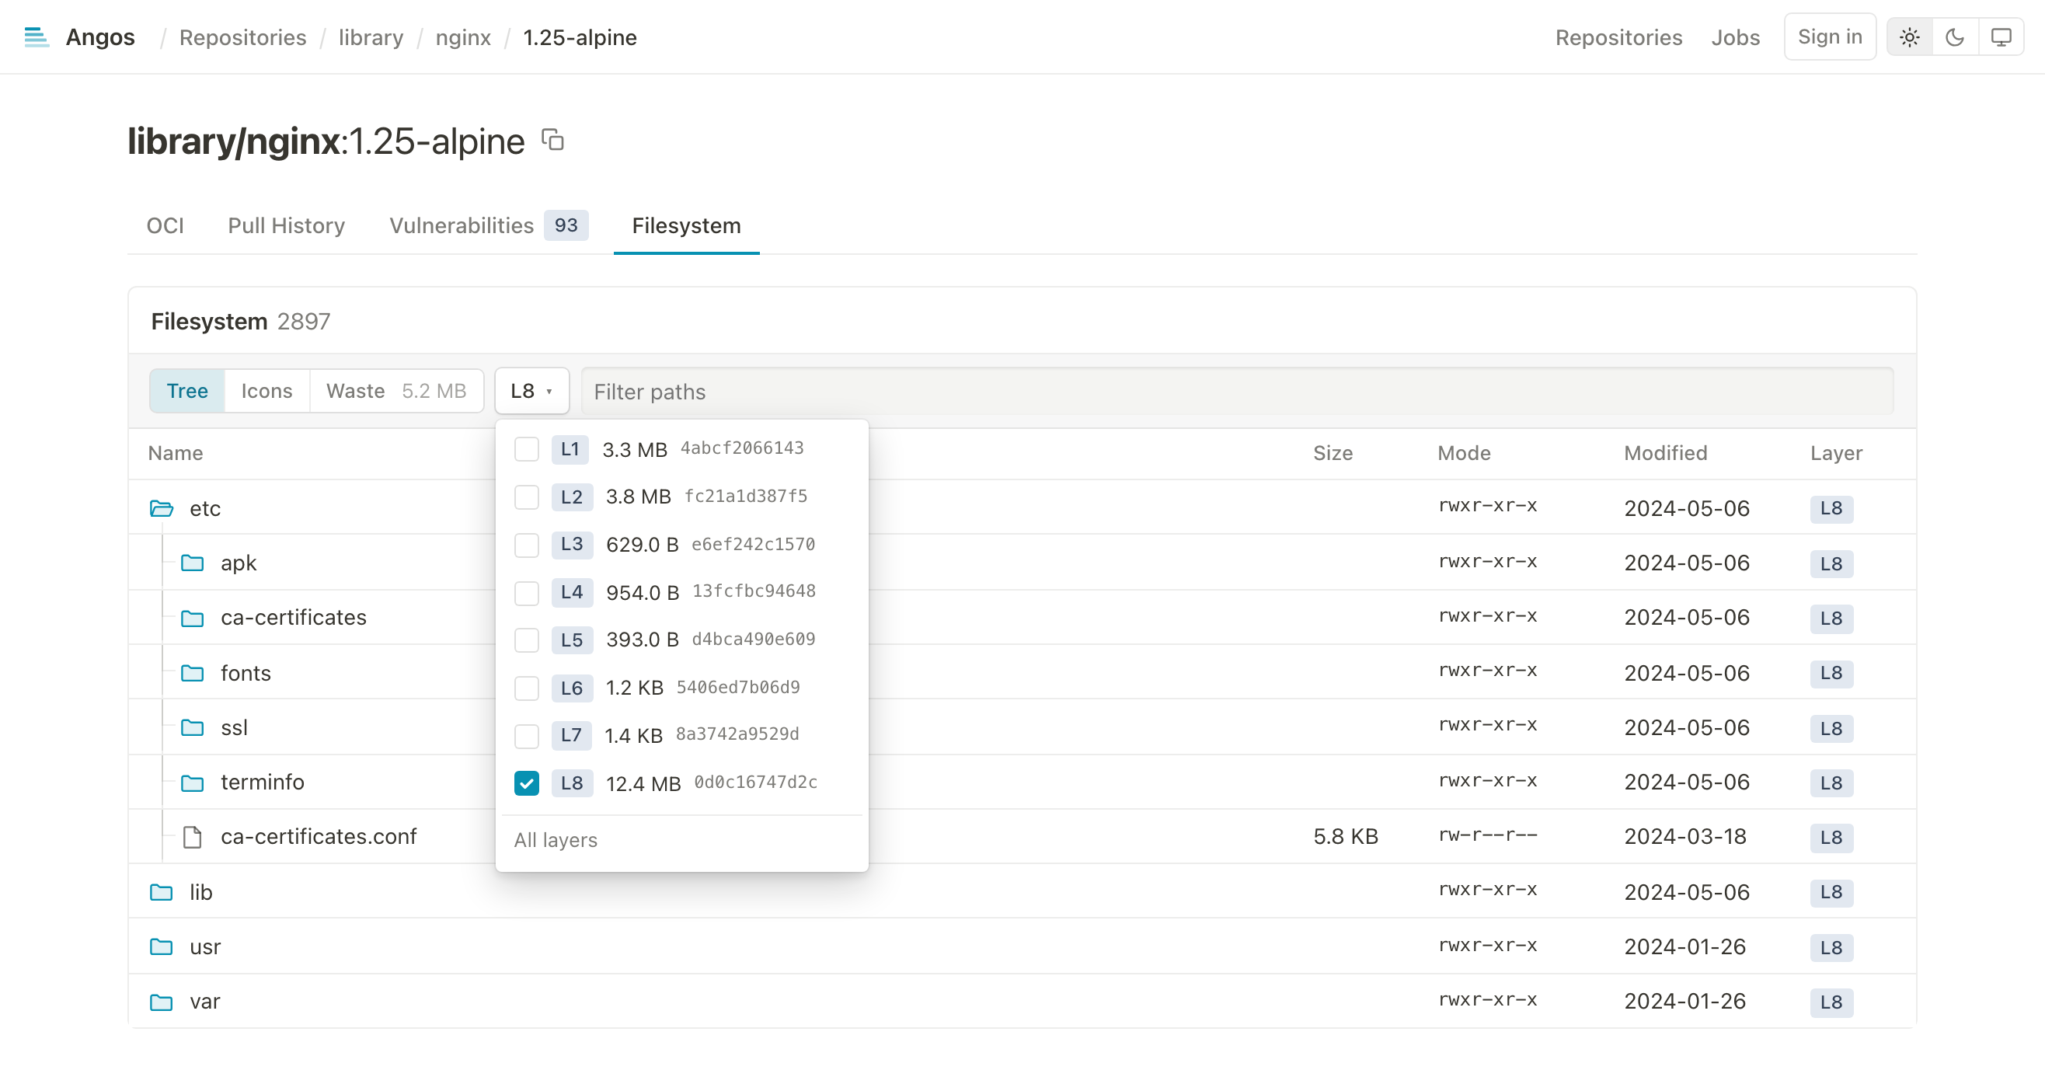Click the terminfo folder icon
The height and width of the screenshot is (1091, 2045).
(192, 783)
